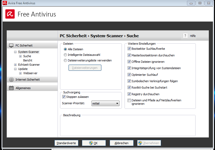Toggle Masterbootsektoren durchsuchen checkbox
The height and width of the screenshot is (150, 215).
click(x=129, y=55)
